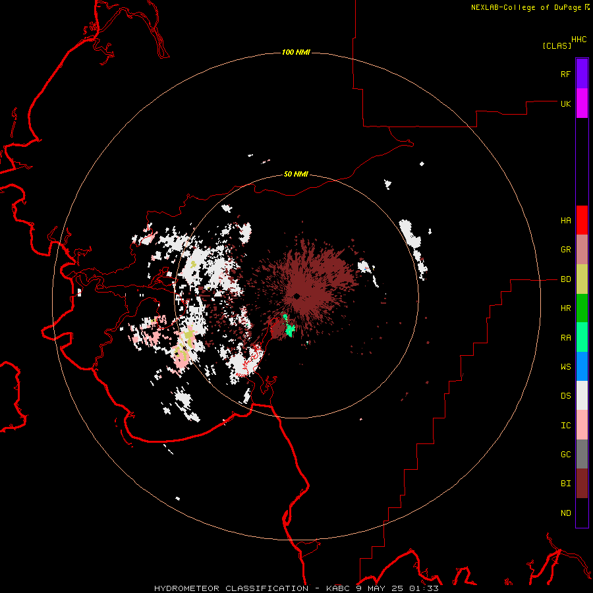This screenshot has width=593, height=593.
Task: Click the DS legend label
Action: (565, 396)
